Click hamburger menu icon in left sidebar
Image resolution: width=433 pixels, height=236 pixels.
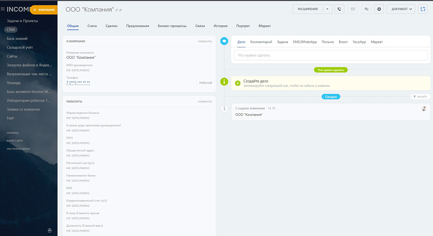(3, 9)
